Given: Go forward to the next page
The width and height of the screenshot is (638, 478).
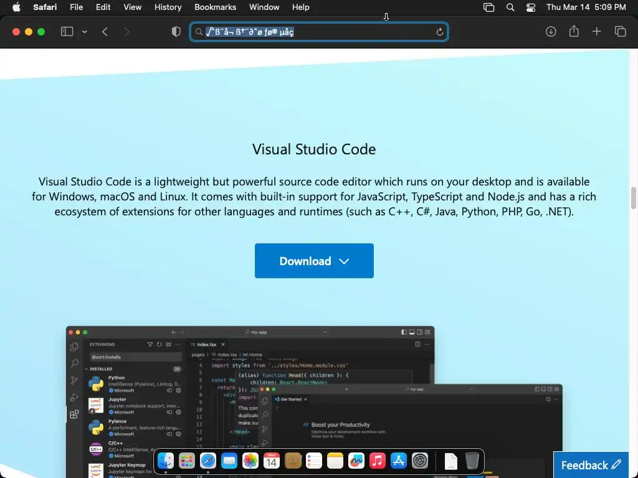Looking at the screenshot, I should (x=126, y=32).
